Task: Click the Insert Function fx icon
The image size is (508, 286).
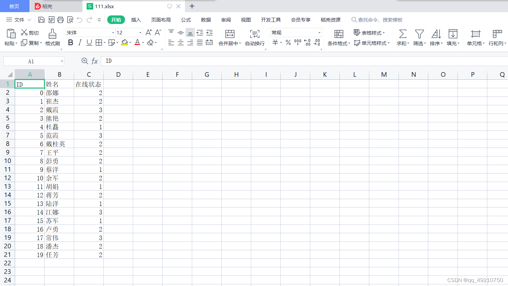Action: (x=94, y=61)
